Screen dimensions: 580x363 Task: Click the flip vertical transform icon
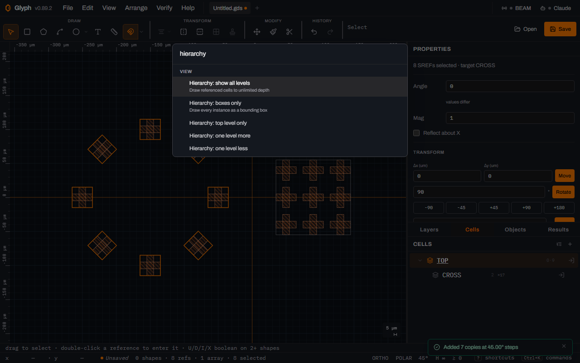[200, 32]
